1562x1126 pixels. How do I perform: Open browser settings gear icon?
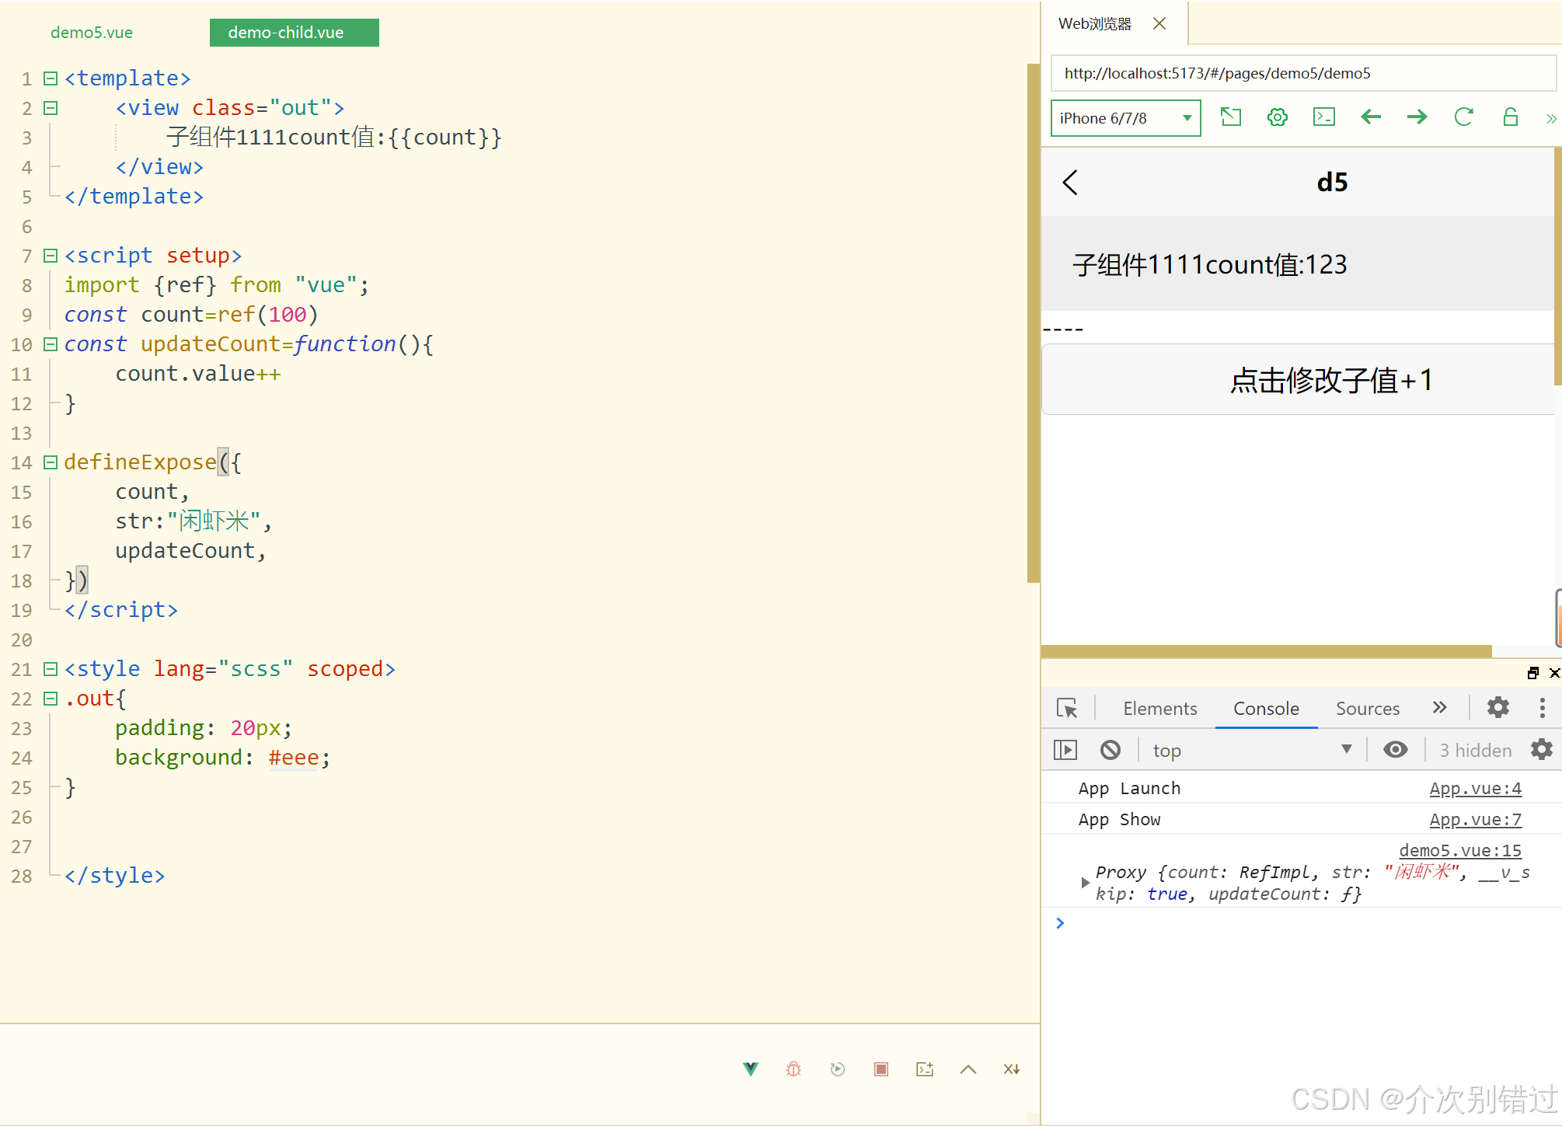pos(1277,117)
